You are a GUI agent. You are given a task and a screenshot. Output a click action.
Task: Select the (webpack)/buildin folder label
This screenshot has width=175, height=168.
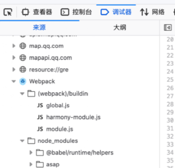(63, 94)
